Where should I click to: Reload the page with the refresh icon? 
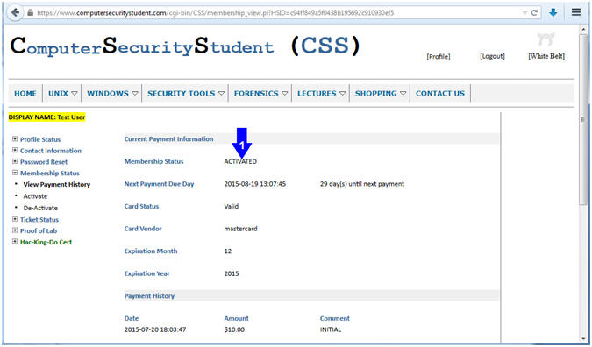coord(534,12)
